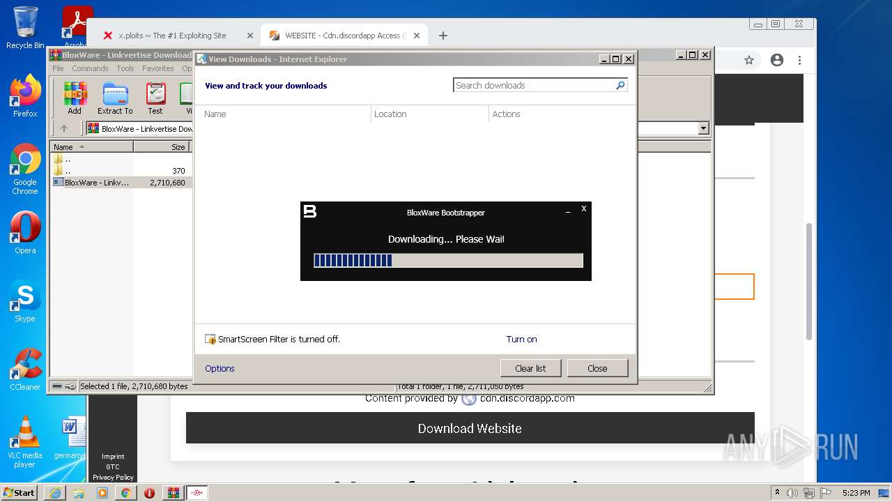
Task: Click the Privacy Policy link
Action: [113, 478]
